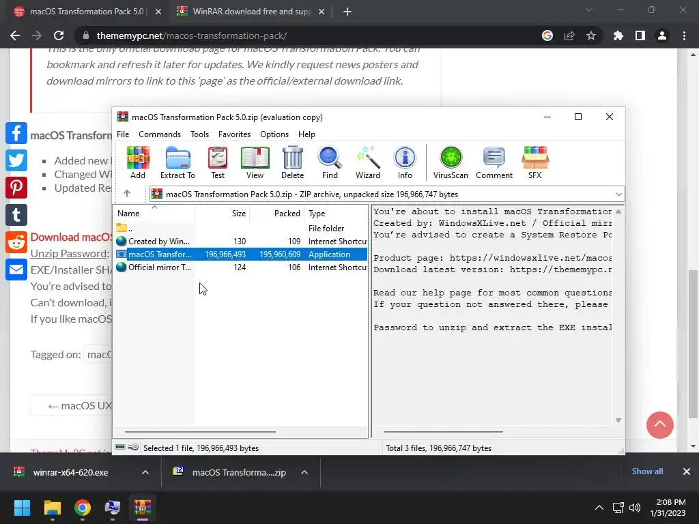Click WinRAR icon on taskbar
The width and height of the screenshot is (699, 524).
click(143, 508)
